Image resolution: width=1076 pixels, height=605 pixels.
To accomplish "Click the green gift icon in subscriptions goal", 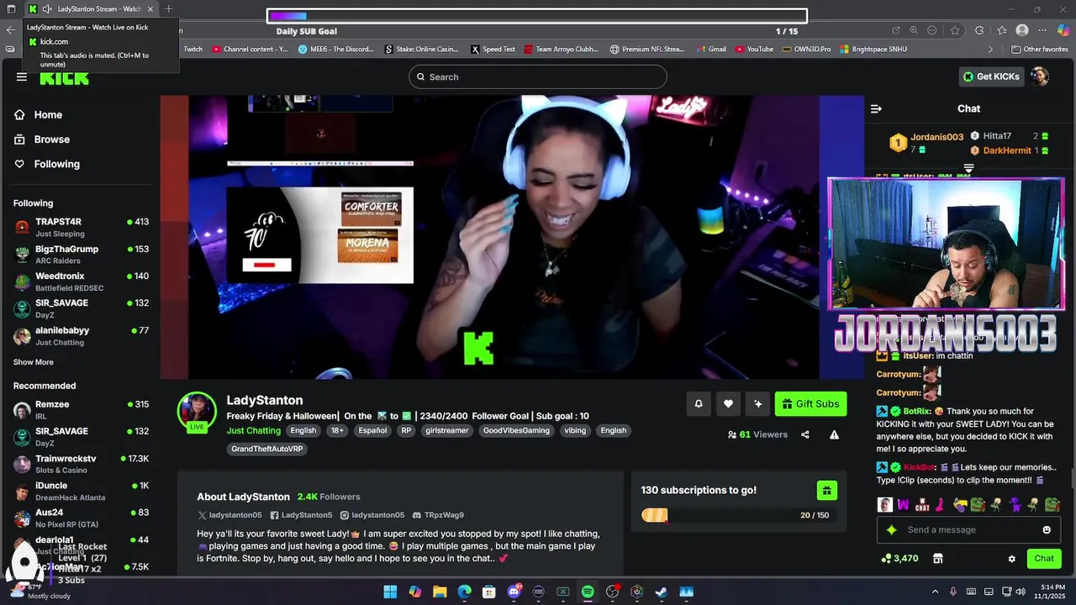I will tap(826, 491).
